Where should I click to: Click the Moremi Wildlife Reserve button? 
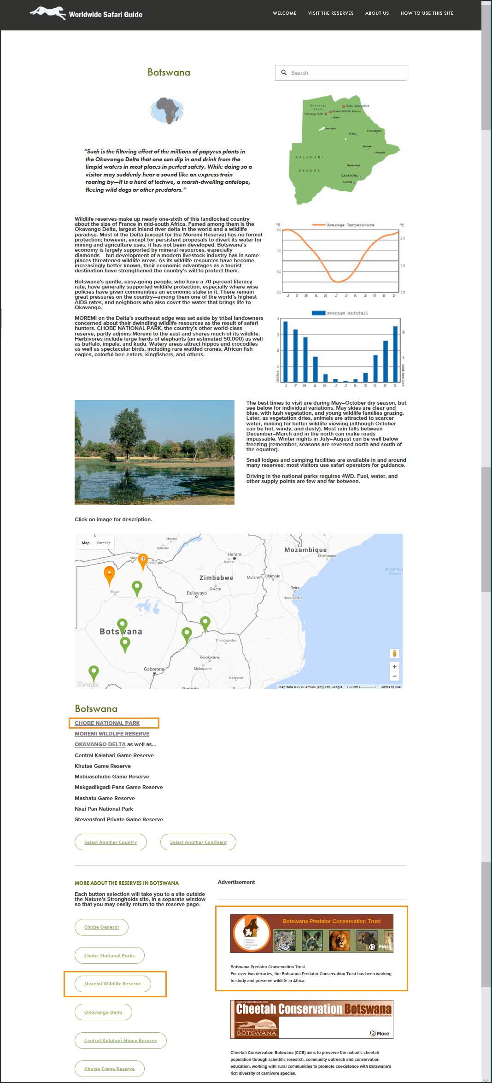[113, 983]
